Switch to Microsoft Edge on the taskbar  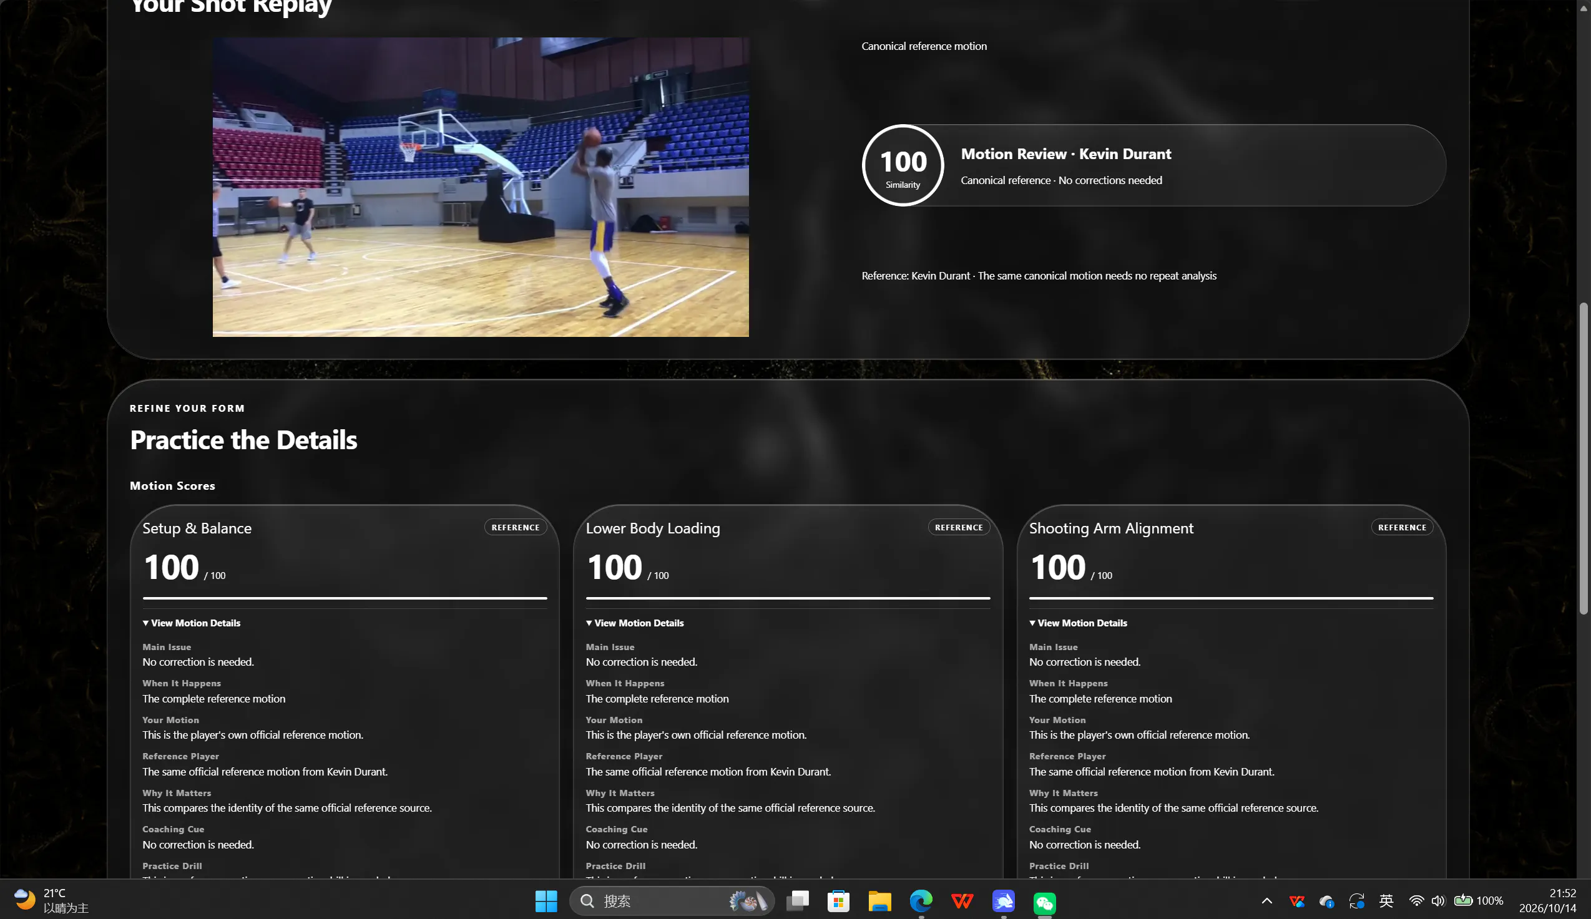pyautogui.click(x=921, y=901)
